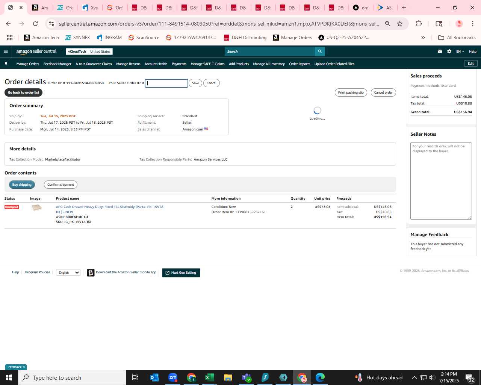Go back to order list

pyautogui.click(x=23, y=92)
